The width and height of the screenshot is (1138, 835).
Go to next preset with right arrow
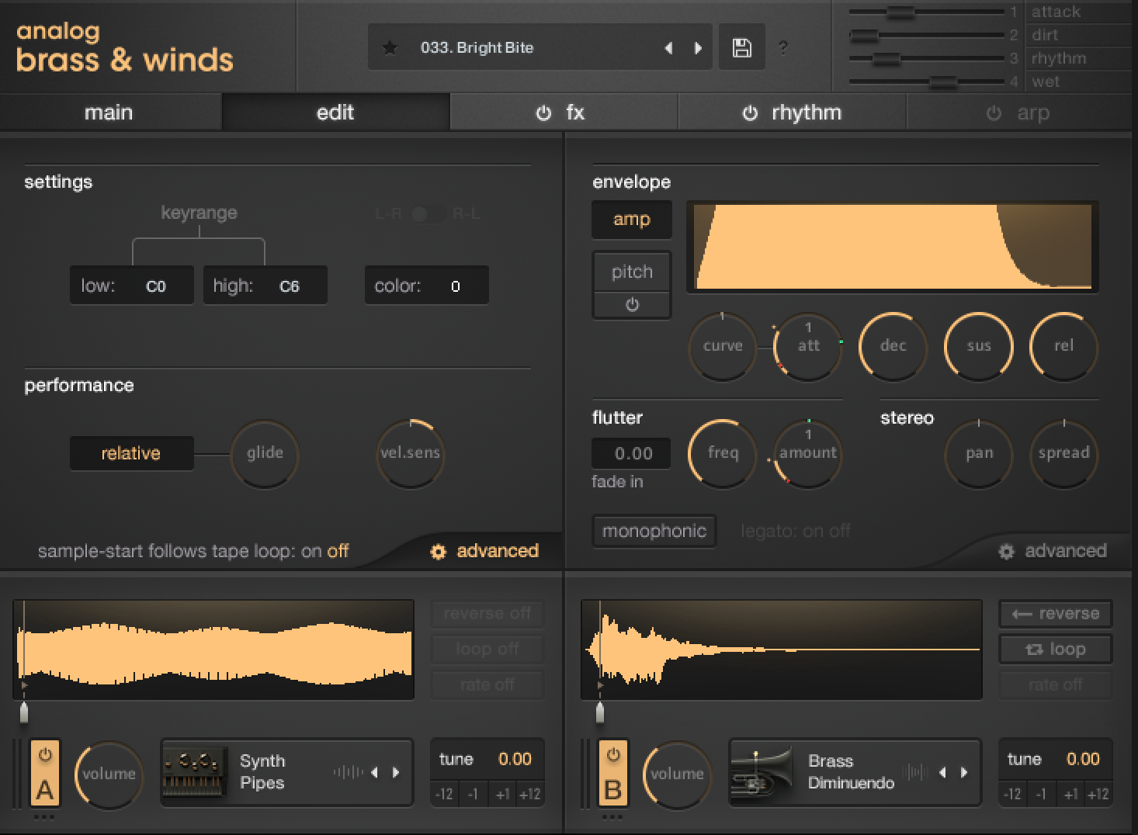coord(698,48)
